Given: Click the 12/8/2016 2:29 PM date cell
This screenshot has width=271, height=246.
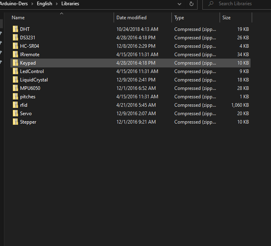Looking at the screenshot, I should coord(136,46).
